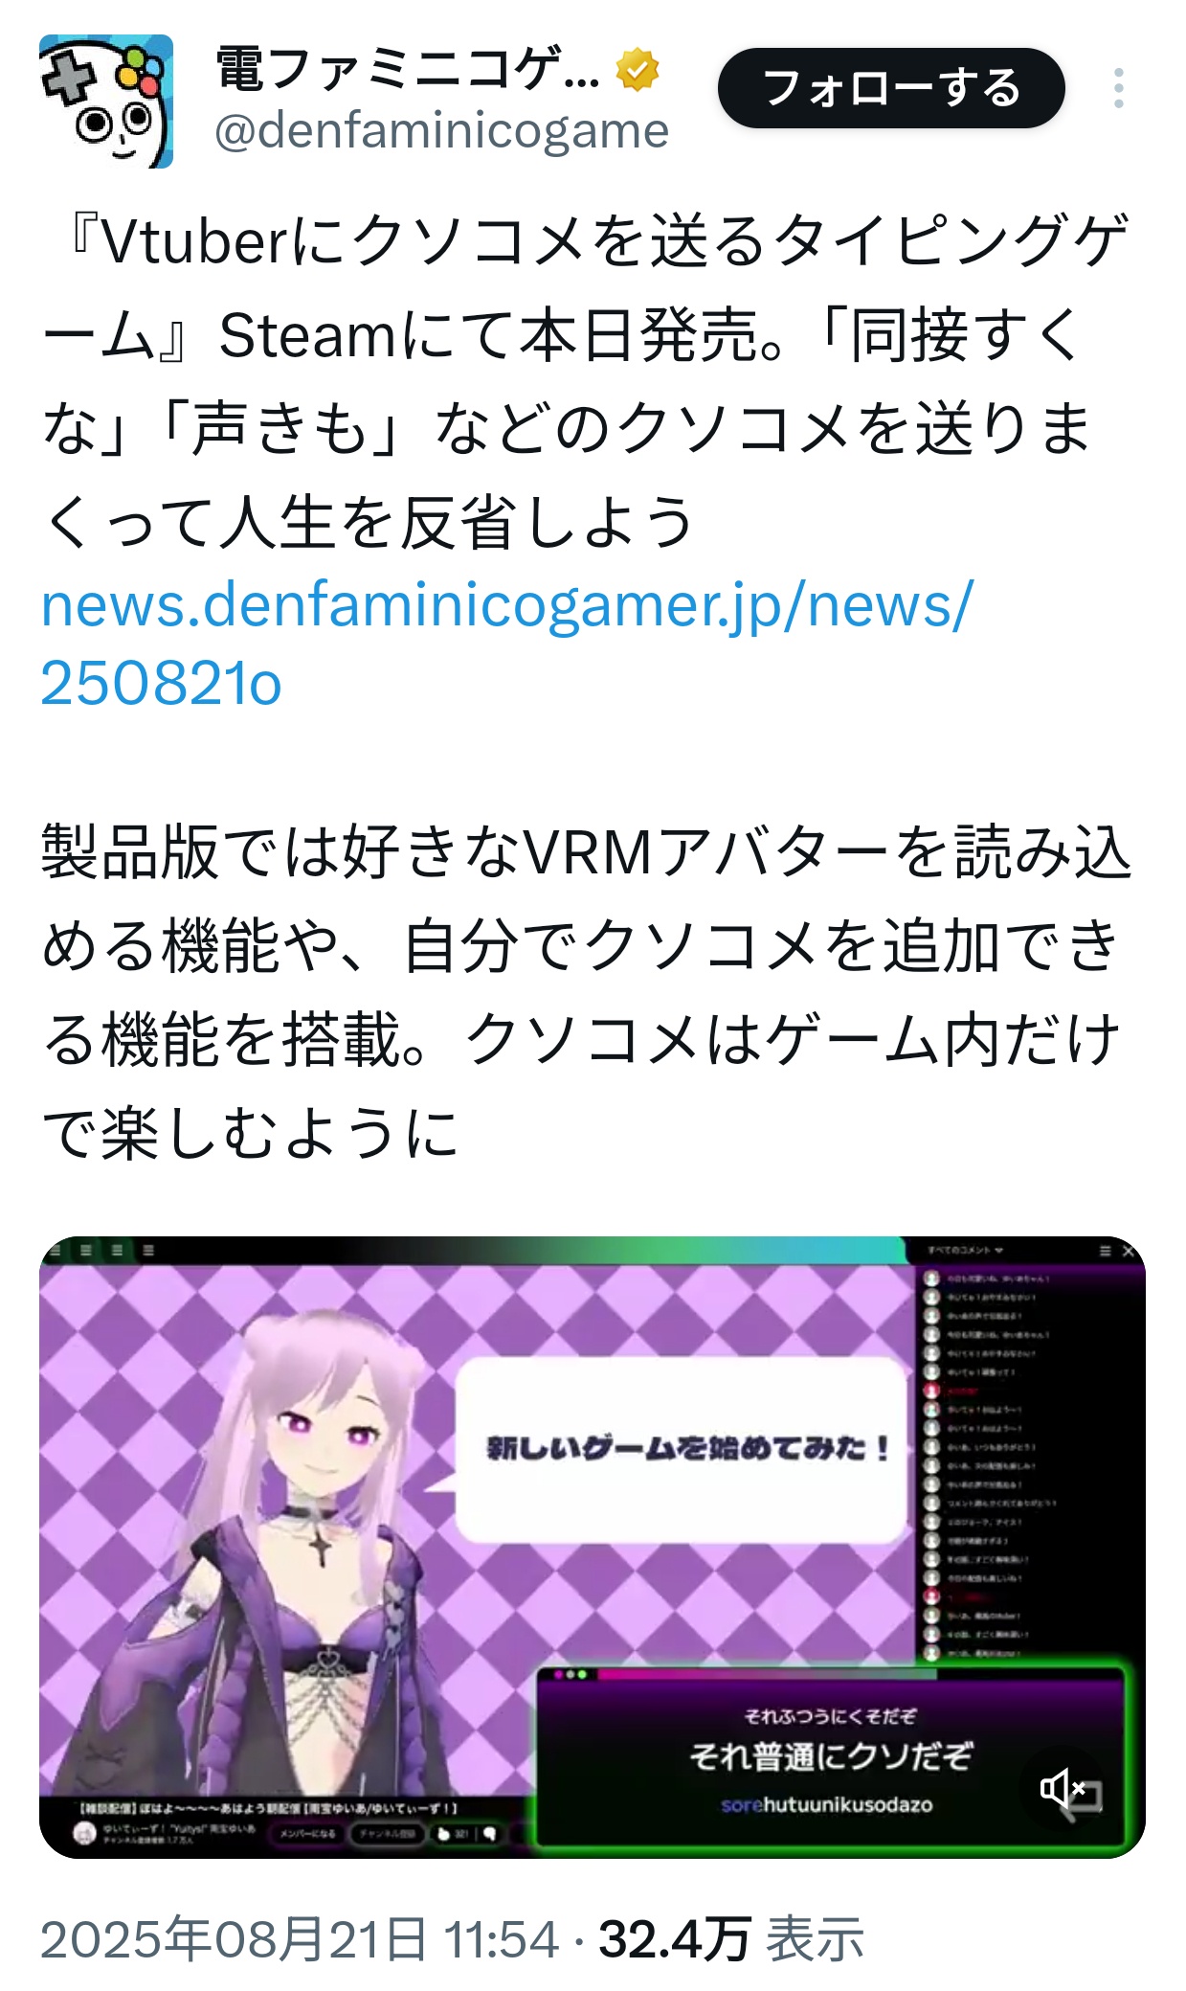Follow the account with フォローする button
Image resolution: width=1186 pixels, height=1991 pixels.
tap(891, 88)
